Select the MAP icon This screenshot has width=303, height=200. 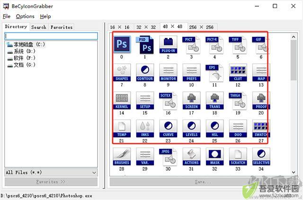pos(261,73)
